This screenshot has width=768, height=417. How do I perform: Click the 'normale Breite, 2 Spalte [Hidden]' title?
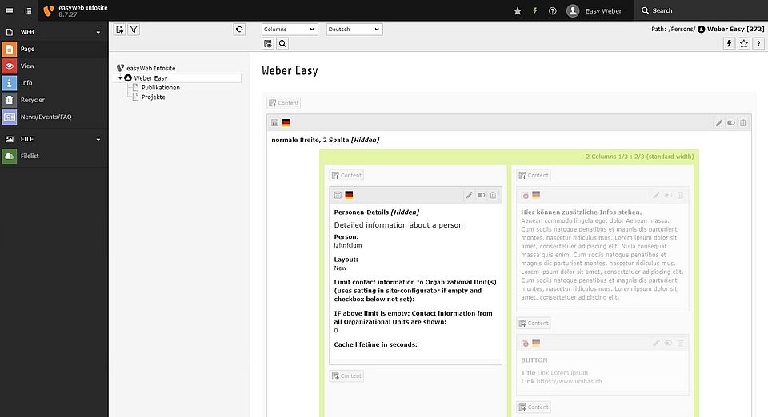click(326, 140)
